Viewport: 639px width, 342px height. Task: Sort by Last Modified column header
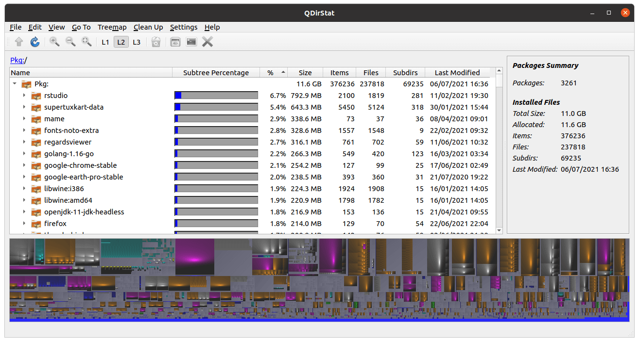click(457, 73)
